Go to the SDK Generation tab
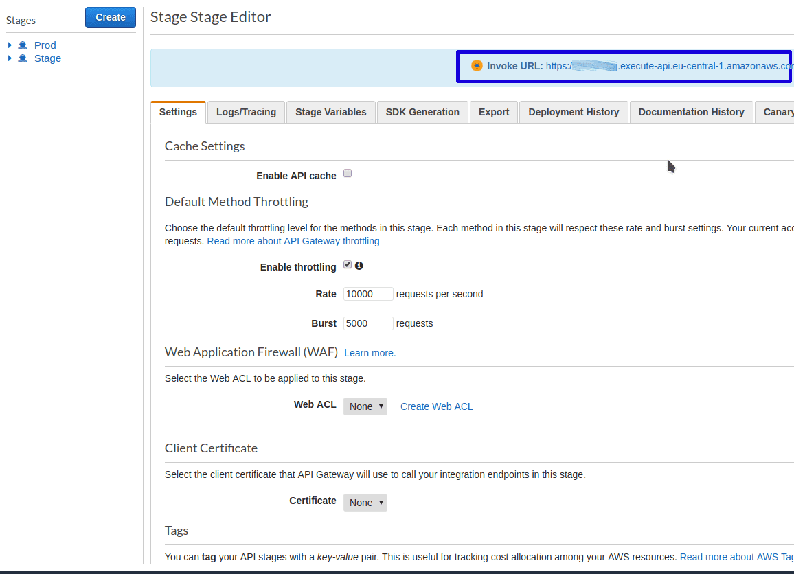The width and height of the screenshot is (794, 574). coord(422,112)
